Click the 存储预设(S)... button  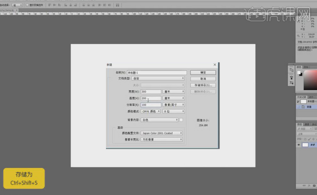[203, 85]
